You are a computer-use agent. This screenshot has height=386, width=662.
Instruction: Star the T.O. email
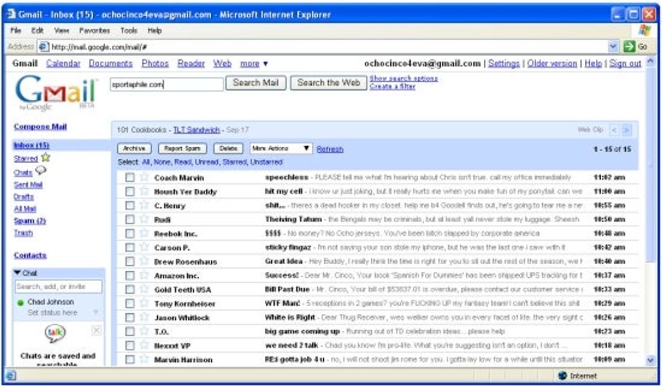tap(144, 331)
